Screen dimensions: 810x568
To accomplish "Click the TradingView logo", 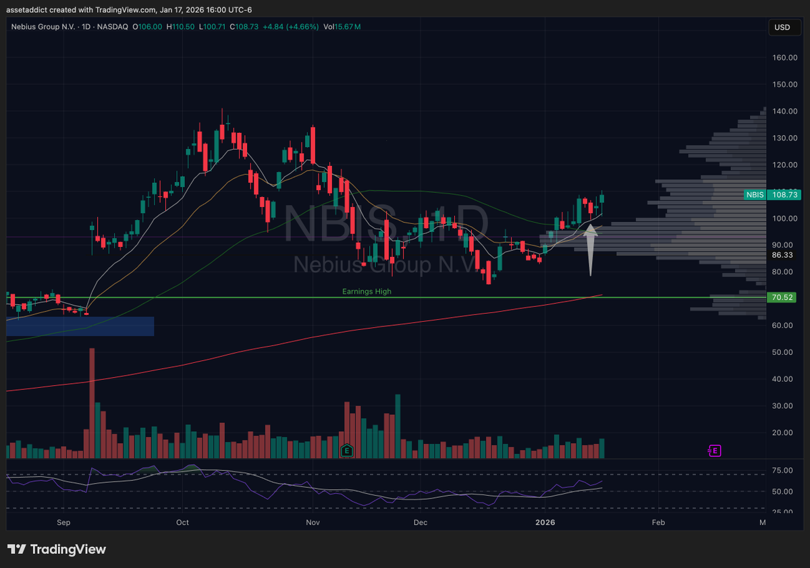I will (56, 549).
